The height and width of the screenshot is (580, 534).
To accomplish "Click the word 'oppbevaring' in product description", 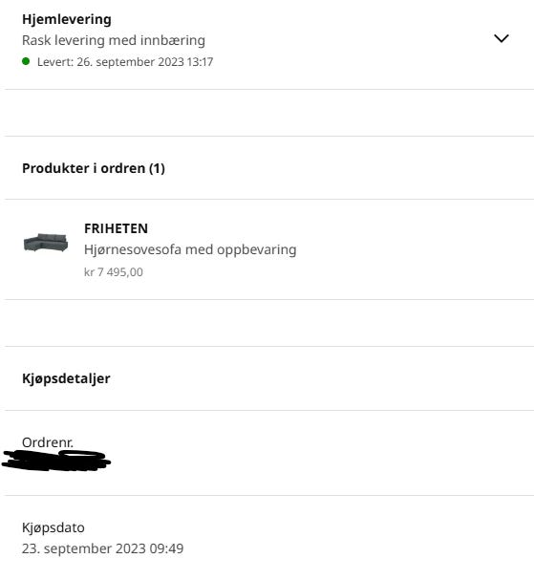I will pyautogui.click(x=257, y=250).
